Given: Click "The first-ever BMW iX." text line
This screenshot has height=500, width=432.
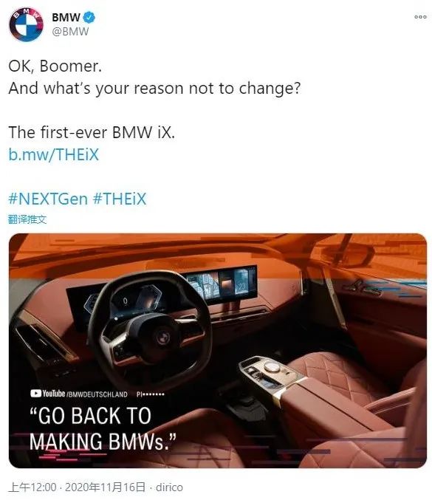Looking at the screenshot, I should pyautogui.click(x=92, y=132).
